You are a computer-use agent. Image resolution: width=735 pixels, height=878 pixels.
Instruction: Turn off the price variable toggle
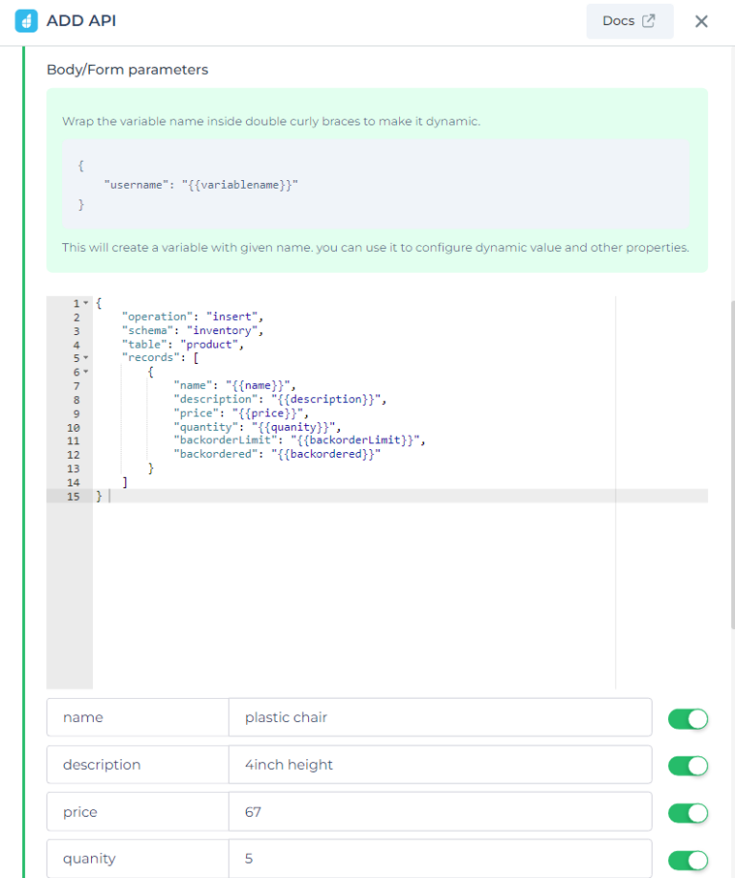point(688,813)
